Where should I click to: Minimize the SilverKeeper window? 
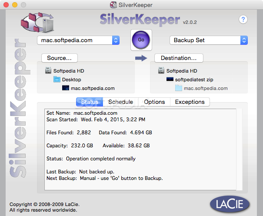point(15,5)
